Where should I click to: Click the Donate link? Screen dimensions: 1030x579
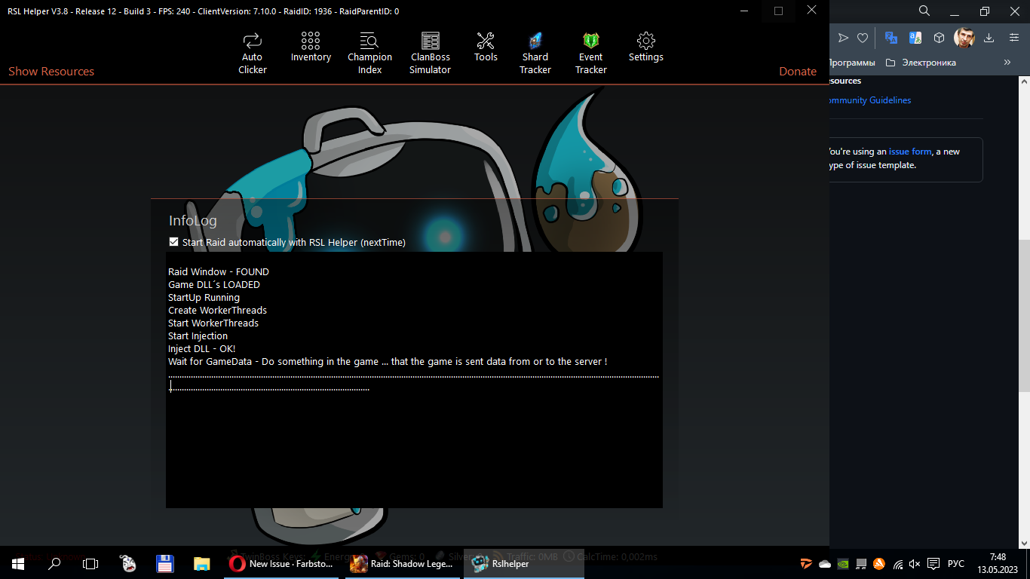tap(797, 71)
